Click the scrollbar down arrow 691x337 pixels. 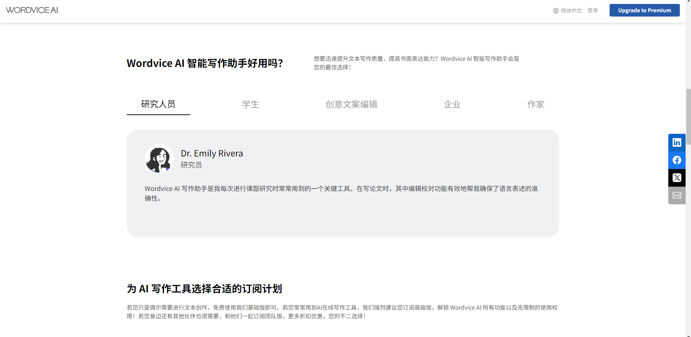pos(688,335)
